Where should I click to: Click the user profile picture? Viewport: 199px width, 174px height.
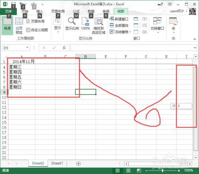(193, 11)
